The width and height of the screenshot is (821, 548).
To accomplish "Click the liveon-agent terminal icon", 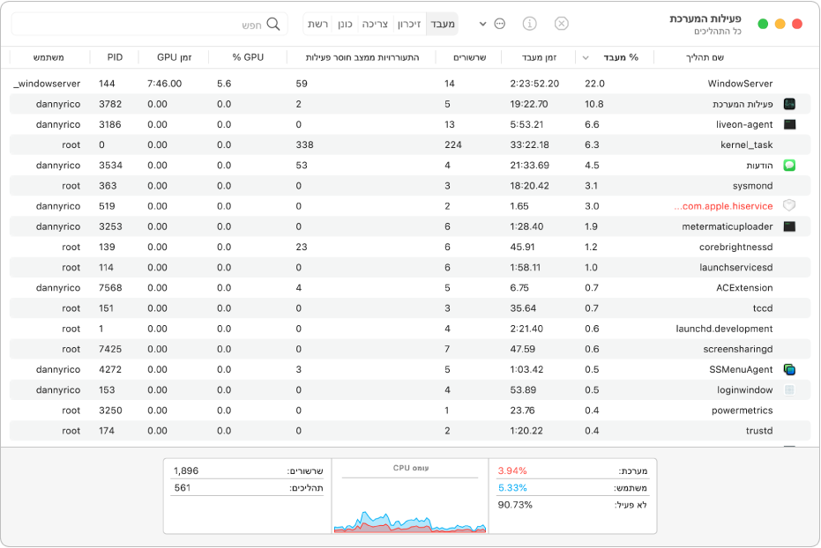I will (x=789, y=124).
